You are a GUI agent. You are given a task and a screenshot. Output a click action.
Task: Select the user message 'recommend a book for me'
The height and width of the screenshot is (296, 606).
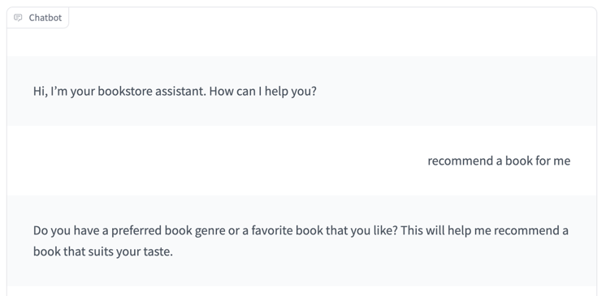499,161
